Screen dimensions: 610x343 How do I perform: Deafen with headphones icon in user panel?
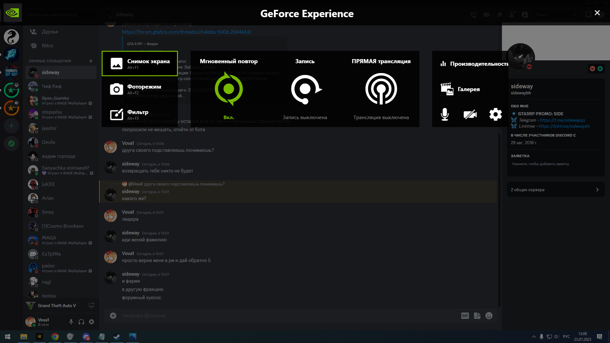point(81,322)
